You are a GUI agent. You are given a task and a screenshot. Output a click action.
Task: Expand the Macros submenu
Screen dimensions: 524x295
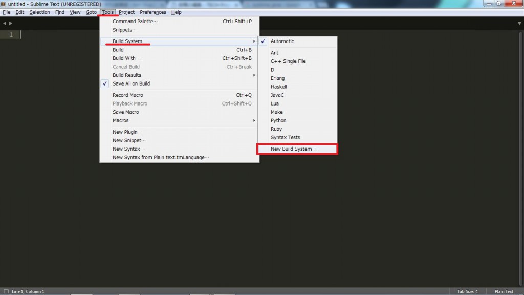pyautogui.click(x=120, y=120)
